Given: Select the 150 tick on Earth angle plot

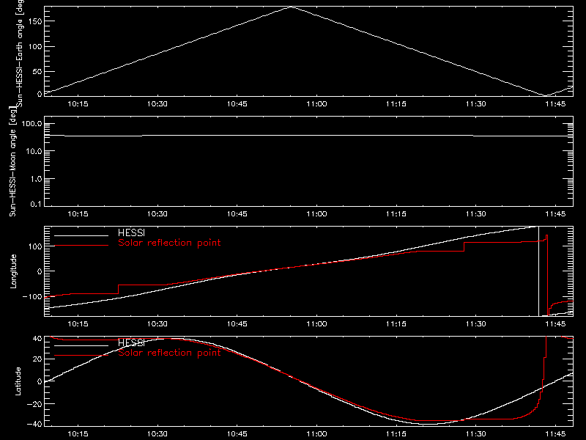Looking at the screenshot, I should pos(34,21).
